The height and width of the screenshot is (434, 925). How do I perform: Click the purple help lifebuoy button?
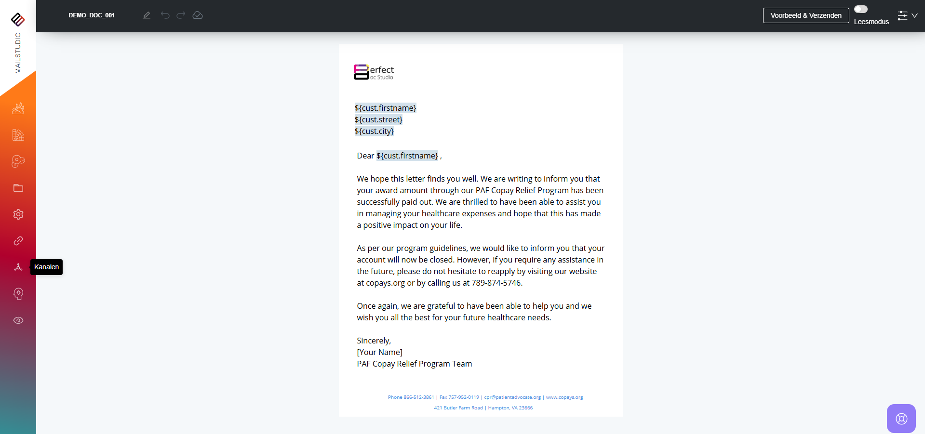click(x=901, y=419)
